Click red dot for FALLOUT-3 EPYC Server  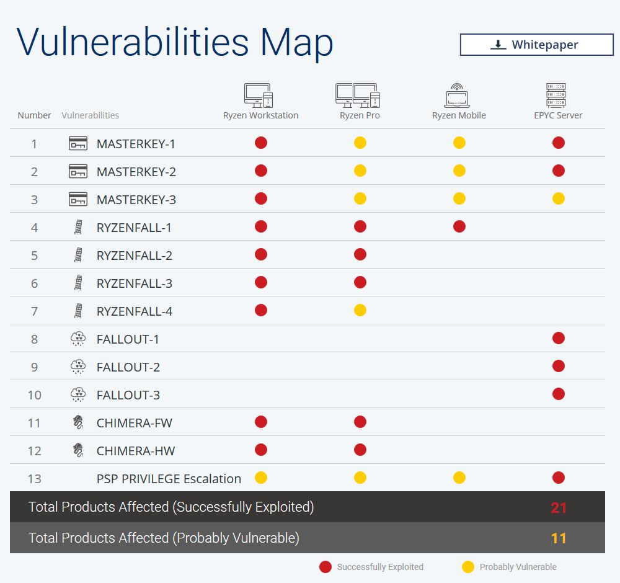pos(559,394)
